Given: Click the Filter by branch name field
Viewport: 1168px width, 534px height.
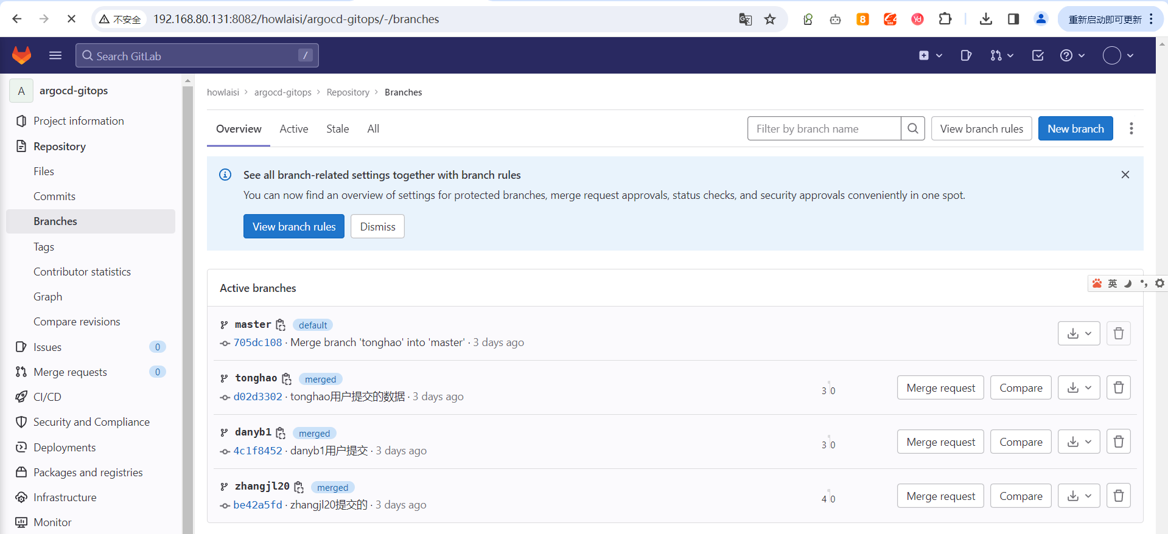Looking at the screenshot, I should [x=824, y=128].
